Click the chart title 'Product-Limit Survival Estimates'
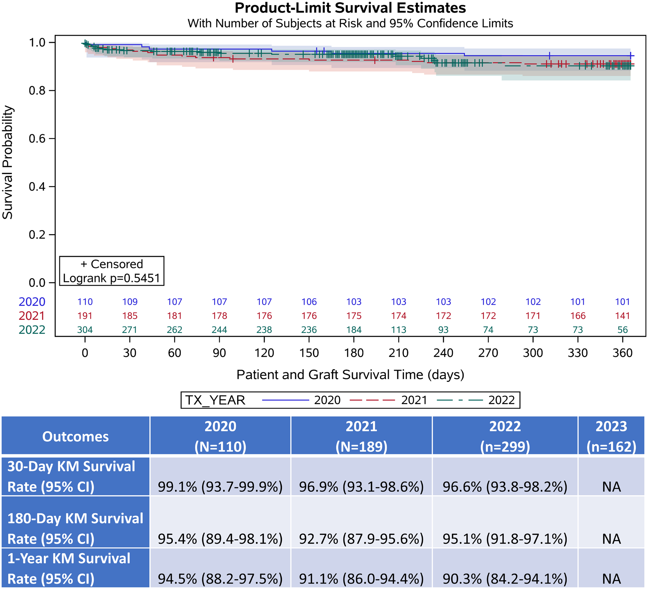The image size is (648, 589). coord(350,8)
